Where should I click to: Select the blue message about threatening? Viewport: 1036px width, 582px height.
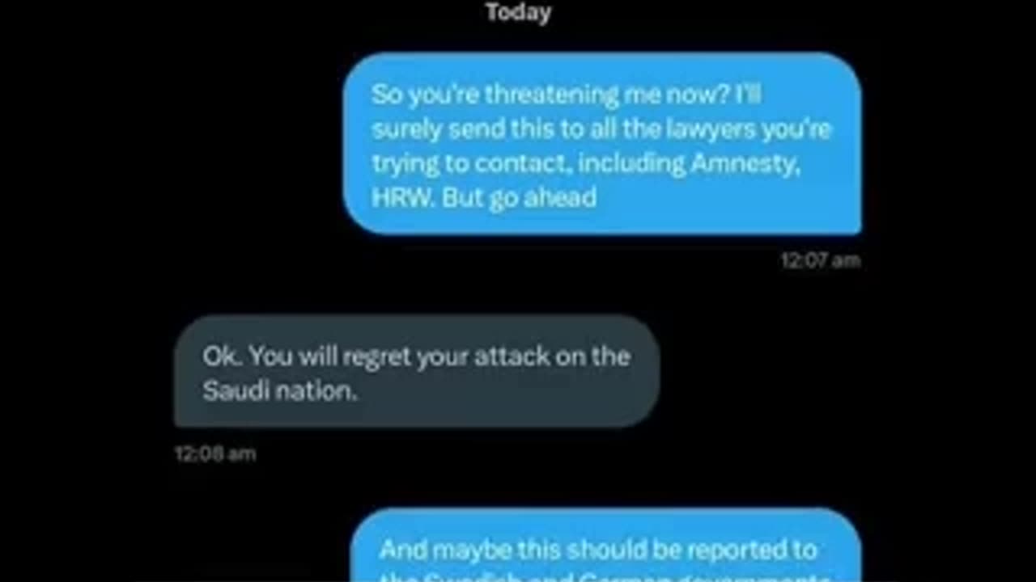602,144
